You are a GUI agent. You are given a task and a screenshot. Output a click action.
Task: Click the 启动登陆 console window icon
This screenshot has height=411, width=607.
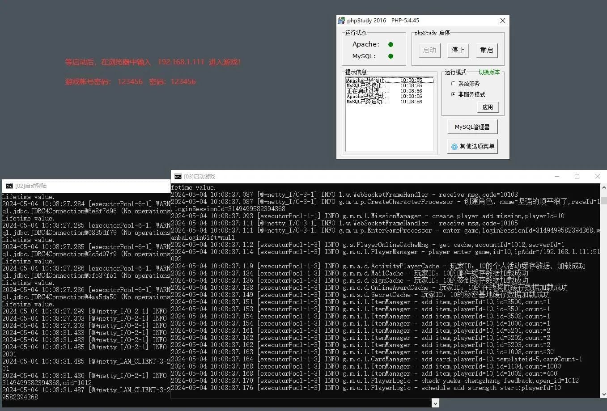(9, 186)
